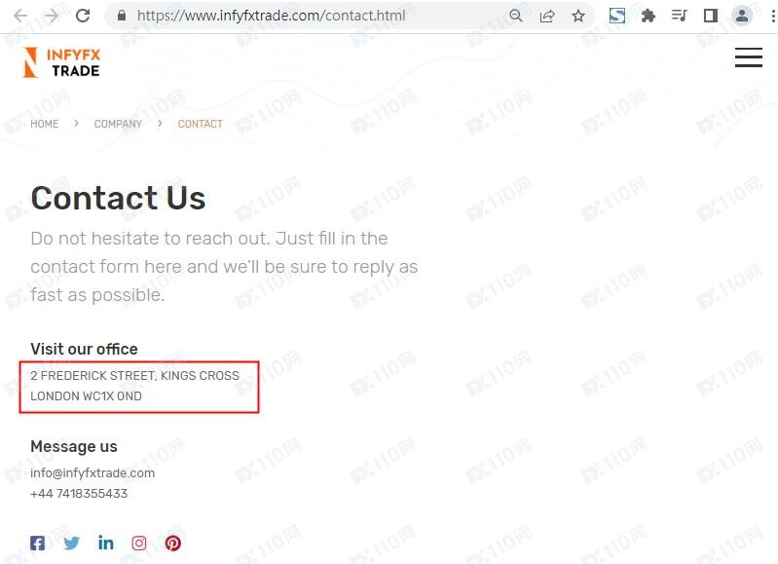Open the Chrome three-dot menu
Viewport: 778px width, 564px height.
(773, 16)
